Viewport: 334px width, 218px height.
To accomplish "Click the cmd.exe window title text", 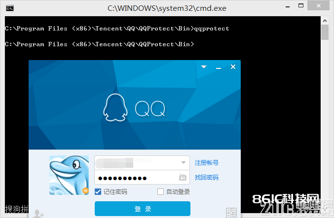I will pos(167,8).
